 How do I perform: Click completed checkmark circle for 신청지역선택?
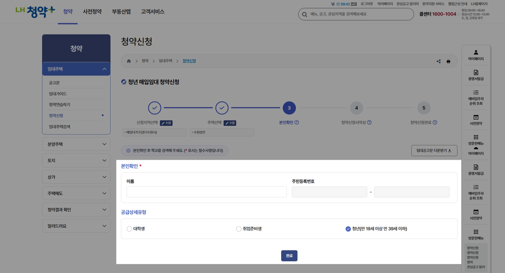[154, 108]
